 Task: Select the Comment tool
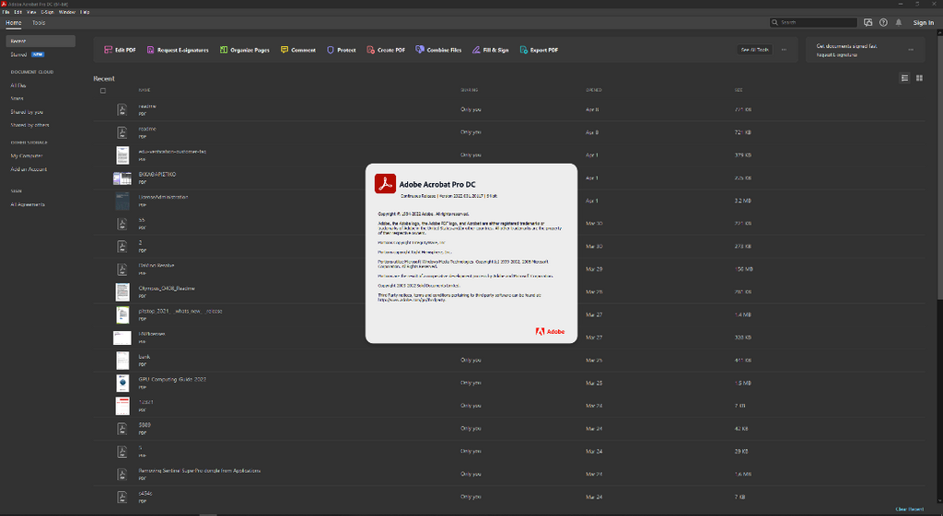(x=297, y=50)
